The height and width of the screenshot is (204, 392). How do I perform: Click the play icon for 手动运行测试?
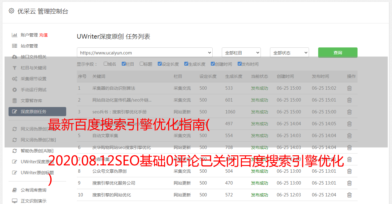tap(14, 90)
